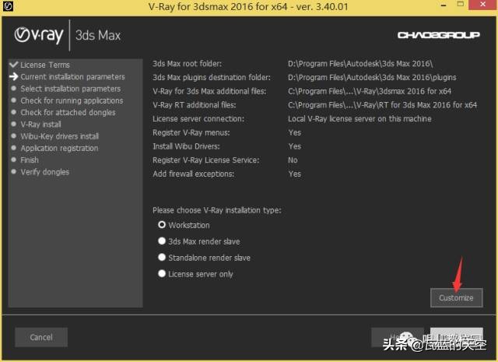Click the title bar application icon
Viewport: 498px width, 362px height.
coord(8,6)
